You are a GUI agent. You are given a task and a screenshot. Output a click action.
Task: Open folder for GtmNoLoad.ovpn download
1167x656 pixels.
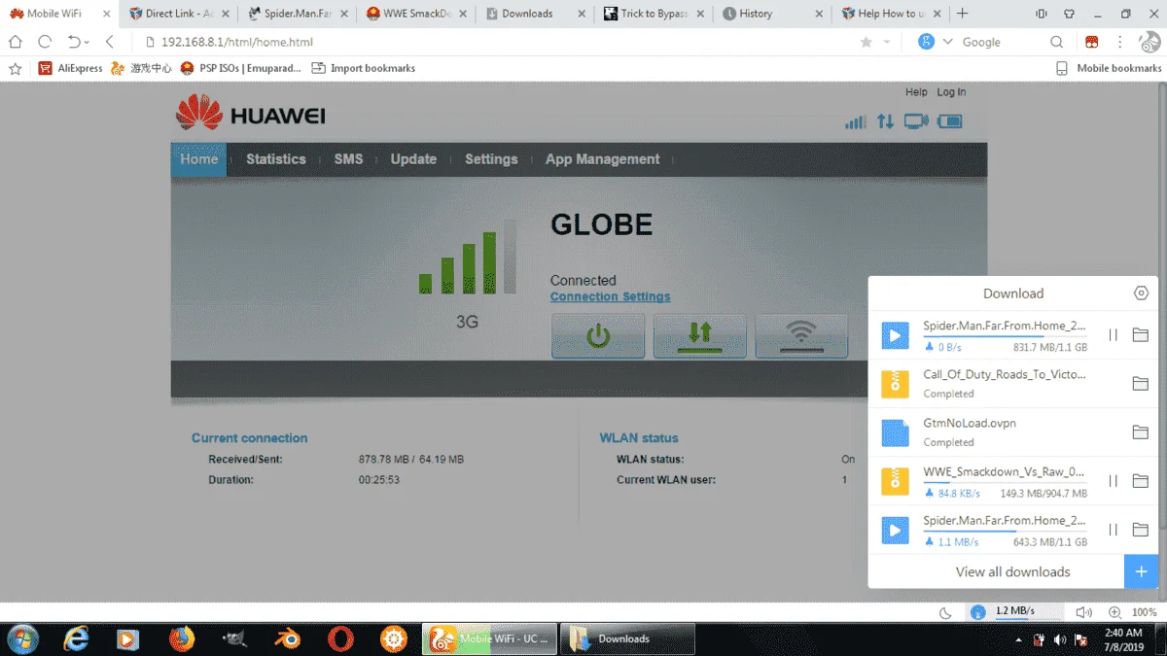(1141, 432)
